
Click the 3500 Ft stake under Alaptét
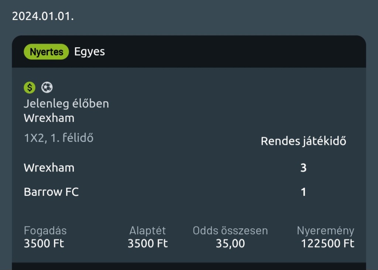pyautogui.click(x=148, y=244)
